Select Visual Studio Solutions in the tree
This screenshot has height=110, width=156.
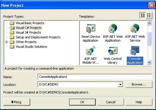pyautogui.click(x=31, y=47)
